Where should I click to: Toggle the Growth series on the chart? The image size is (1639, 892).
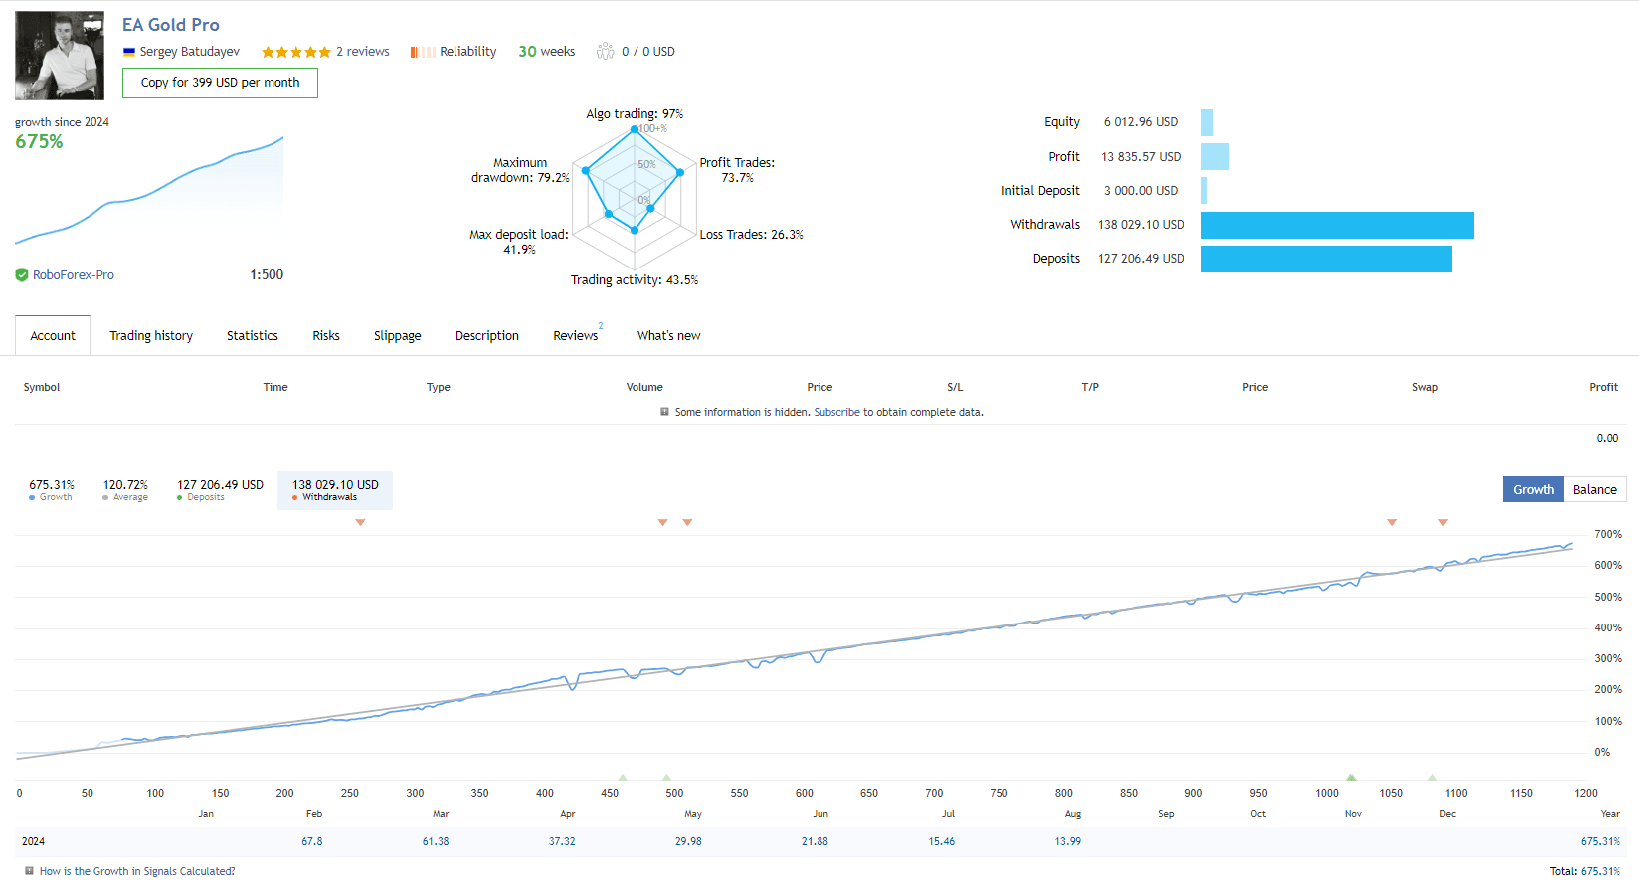(51, 490)
